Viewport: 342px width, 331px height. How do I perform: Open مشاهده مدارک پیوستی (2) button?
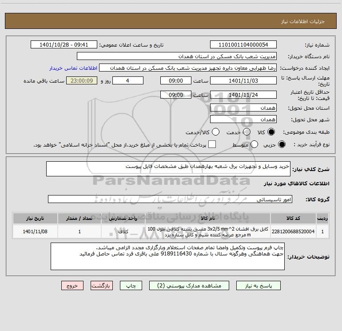point(189,286)
